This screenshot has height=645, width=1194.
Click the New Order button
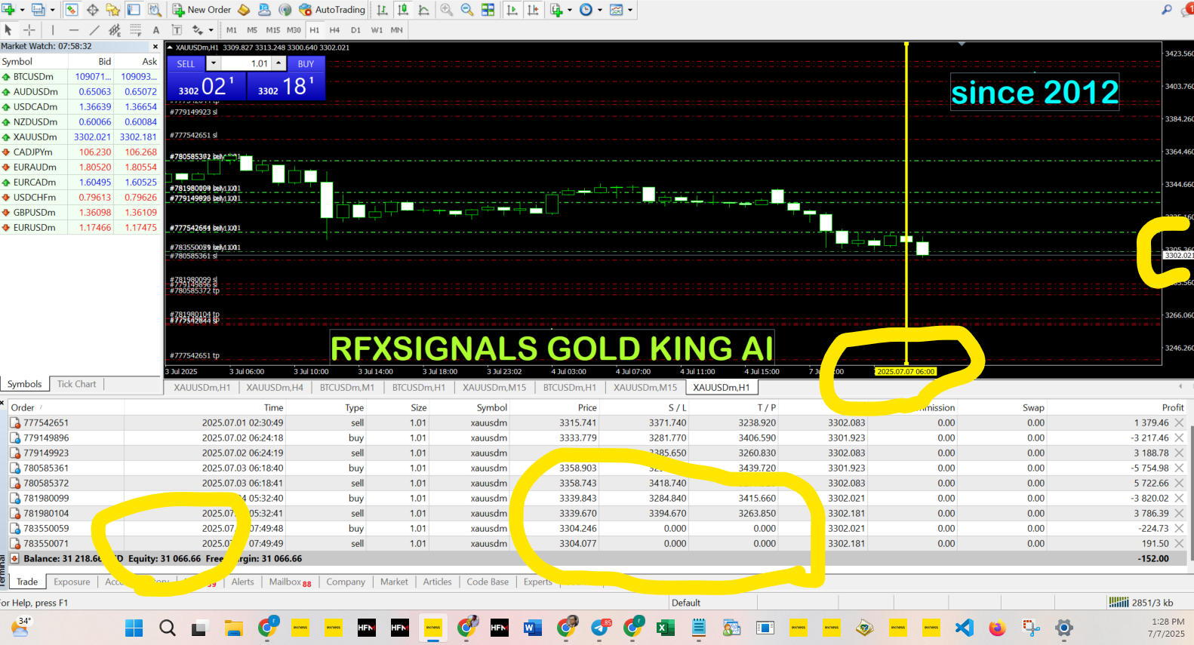[202, 10]
